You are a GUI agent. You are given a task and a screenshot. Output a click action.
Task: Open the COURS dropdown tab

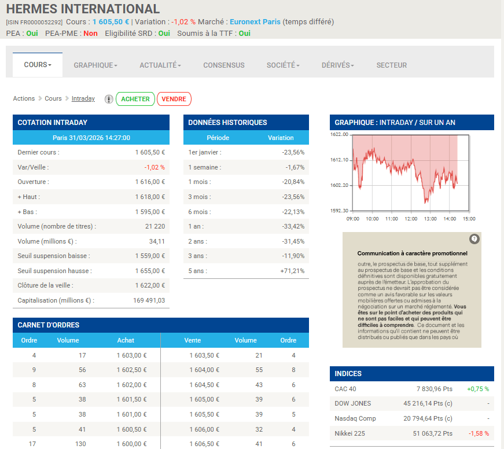(x=38, y=65)
